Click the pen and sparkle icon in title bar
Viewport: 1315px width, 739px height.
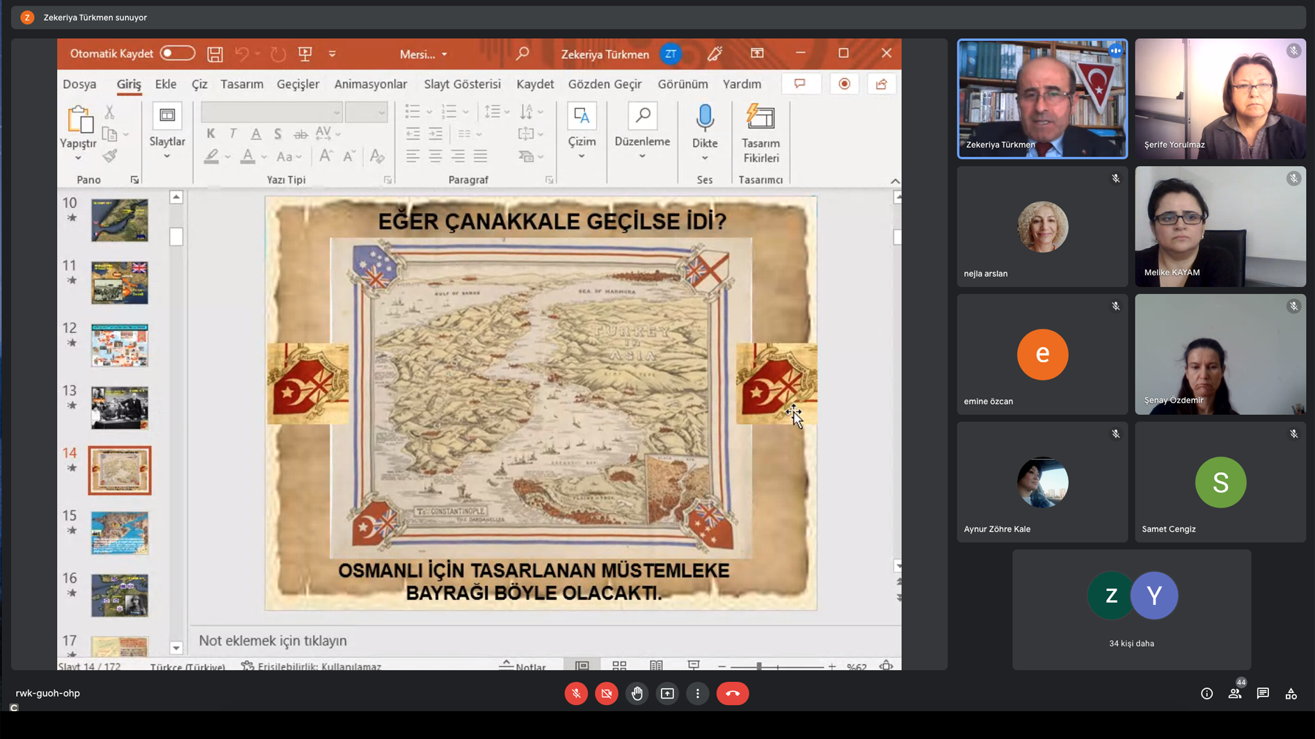pos(715,54)
